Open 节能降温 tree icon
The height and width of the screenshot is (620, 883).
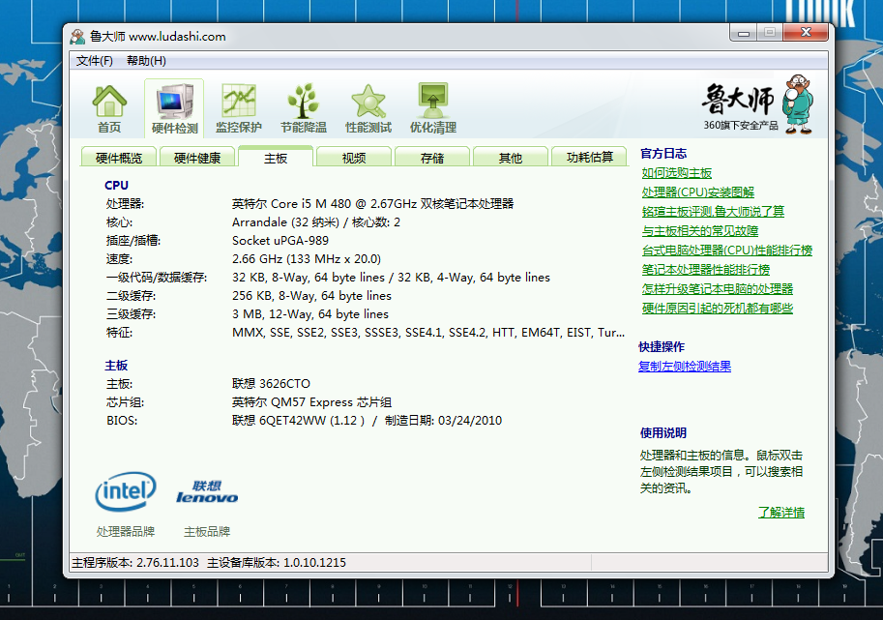[x=304, y=108]
